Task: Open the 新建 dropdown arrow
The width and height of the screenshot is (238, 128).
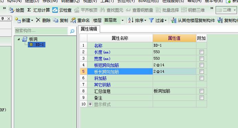Action: click(x=32, y=21)
